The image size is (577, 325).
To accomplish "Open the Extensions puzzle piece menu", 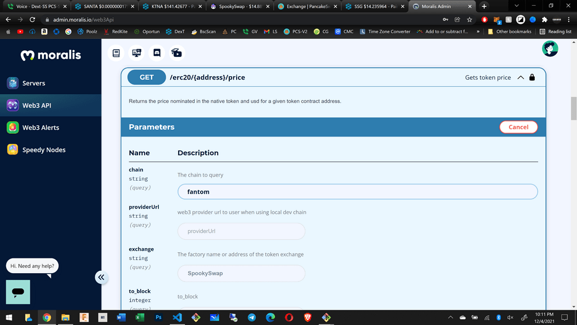I will 545,20.
